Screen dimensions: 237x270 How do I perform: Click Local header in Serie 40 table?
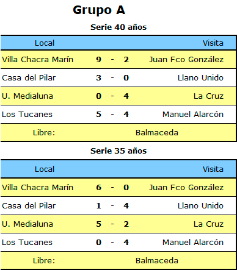[x=45, y=43]
